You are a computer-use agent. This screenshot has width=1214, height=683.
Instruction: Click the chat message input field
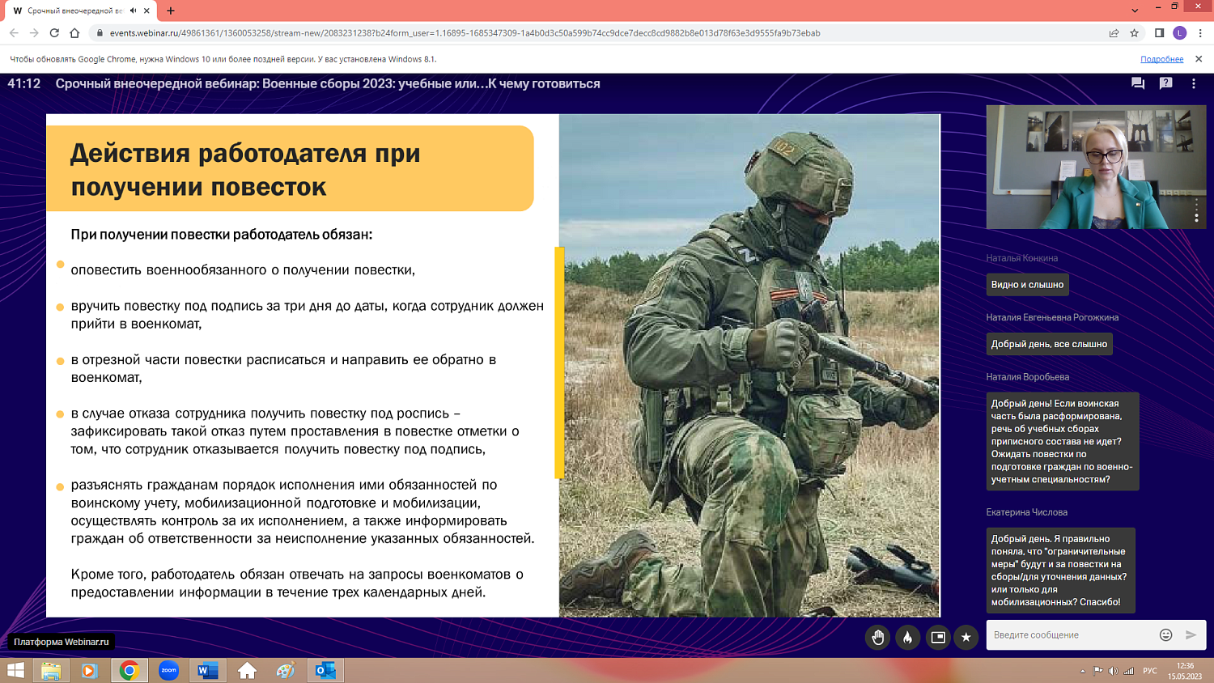[1070, 635]
